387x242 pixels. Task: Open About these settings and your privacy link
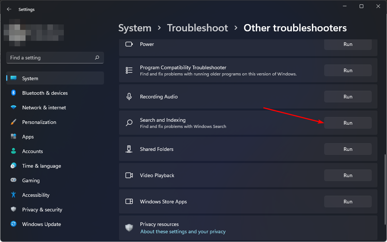[183, 231]
